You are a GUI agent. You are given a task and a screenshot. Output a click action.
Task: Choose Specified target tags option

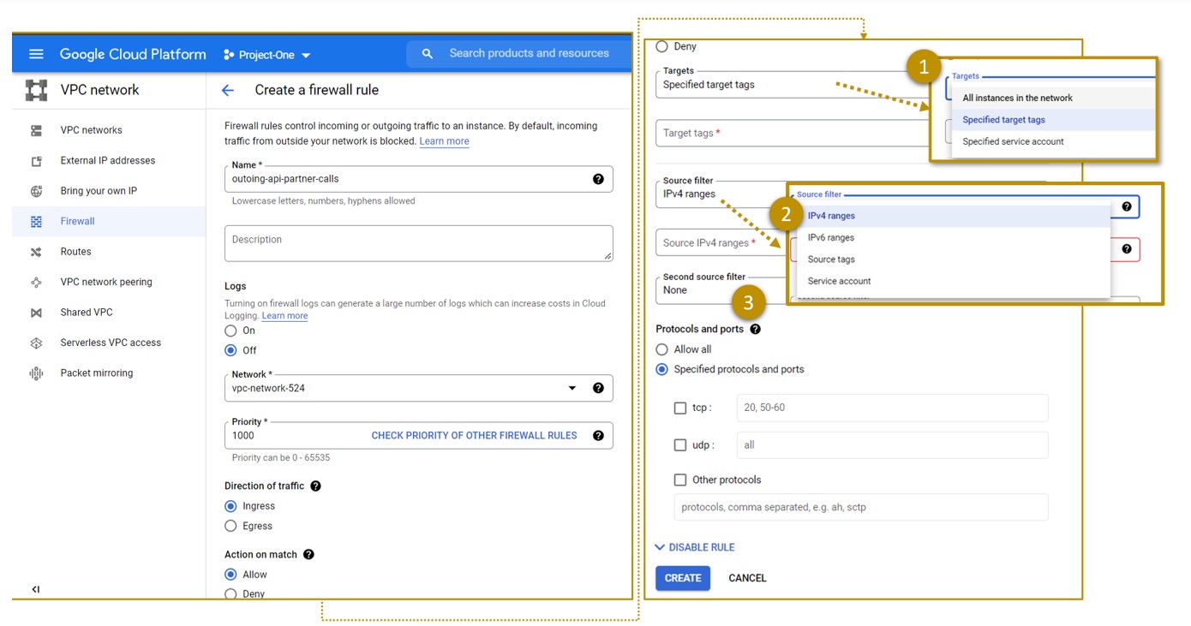coord(1054,120)
